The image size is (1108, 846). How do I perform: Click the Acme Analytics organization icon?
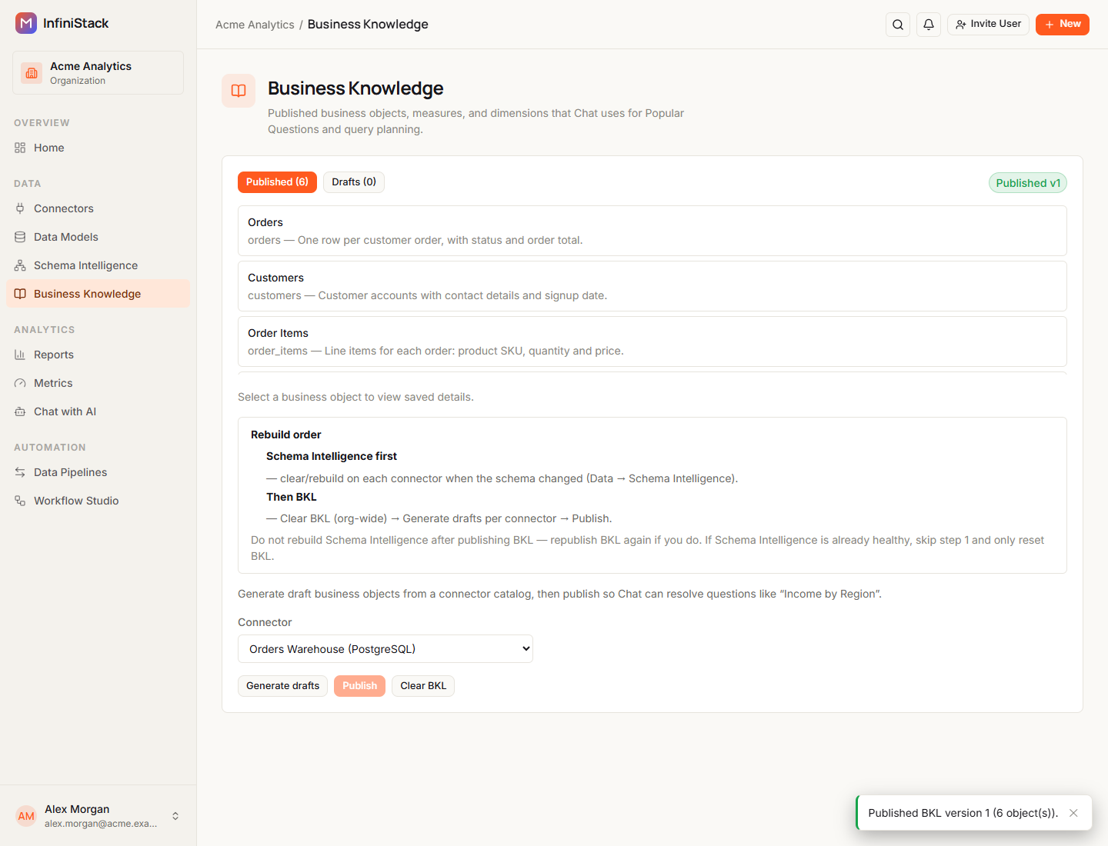(x=32, y=73)
